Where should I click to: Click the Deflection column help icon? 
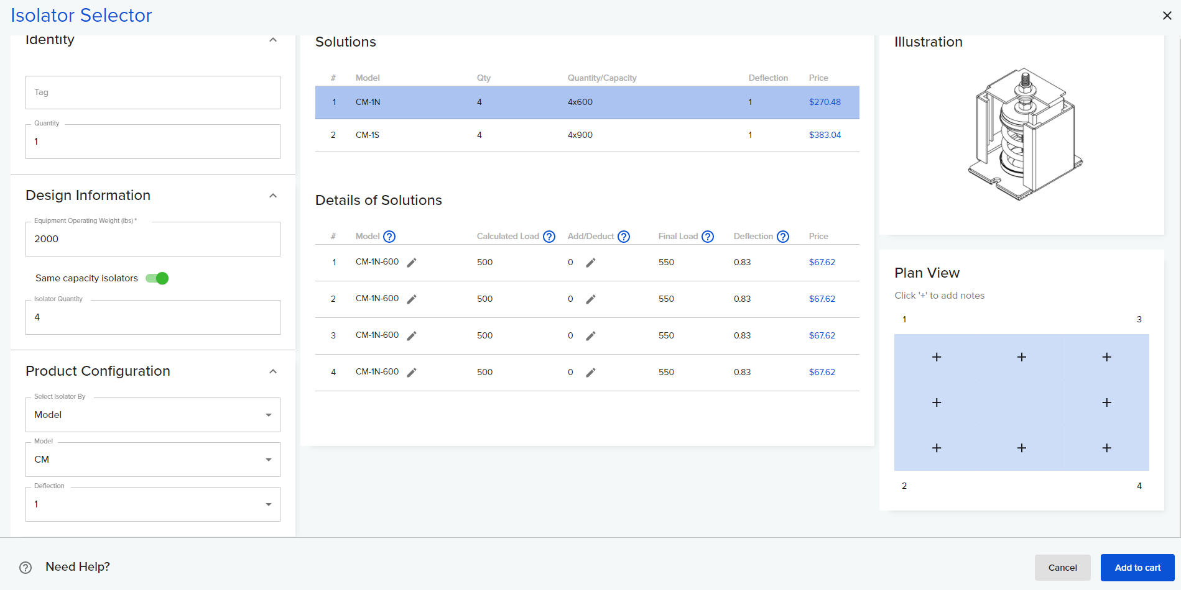(783, 237)
